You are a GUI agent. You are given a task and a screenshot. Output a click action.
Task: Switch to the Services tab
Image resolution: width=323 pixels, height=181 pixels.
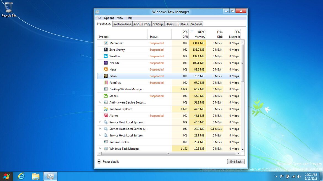point(197,24)
